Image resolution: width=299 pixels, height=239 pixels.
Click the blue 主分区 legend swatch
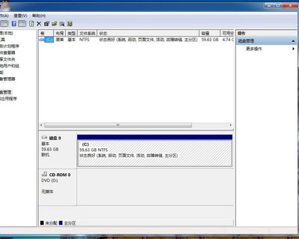(61, 223)
